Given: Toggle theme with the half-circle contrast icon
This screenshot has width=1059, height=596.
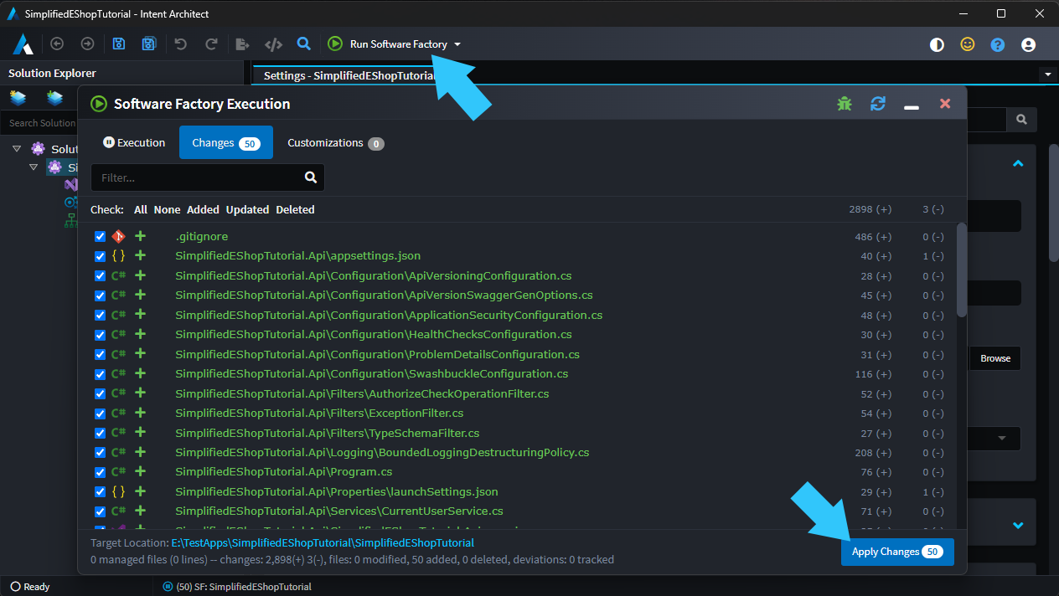Looking at the screenshot, I should click(937, 45).
